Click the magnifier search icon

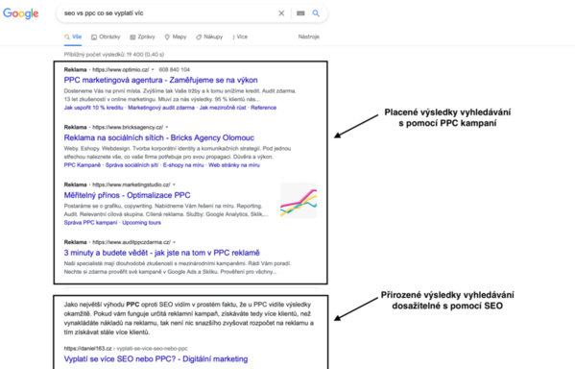pos(316,13)
